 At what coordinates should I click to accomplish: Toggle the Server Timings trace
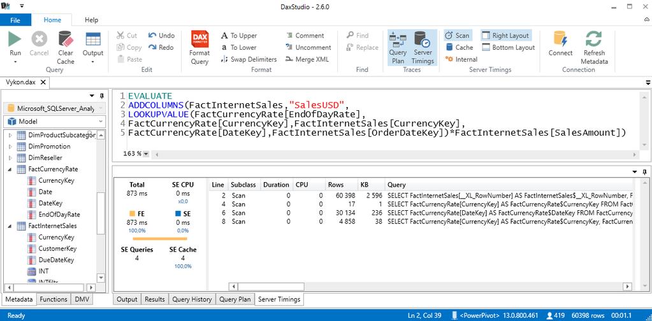coord(423,48)
